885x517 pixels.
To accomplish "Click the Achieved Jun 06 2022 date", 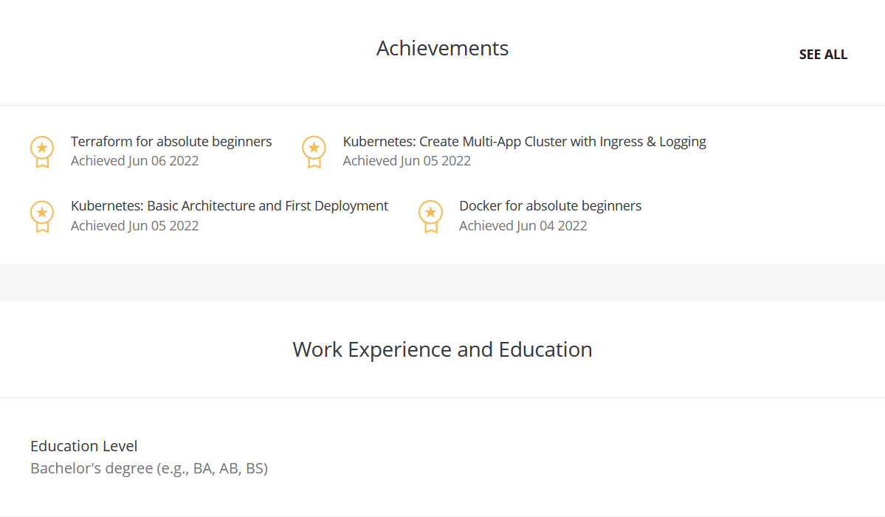I will (x=134, y=161).
